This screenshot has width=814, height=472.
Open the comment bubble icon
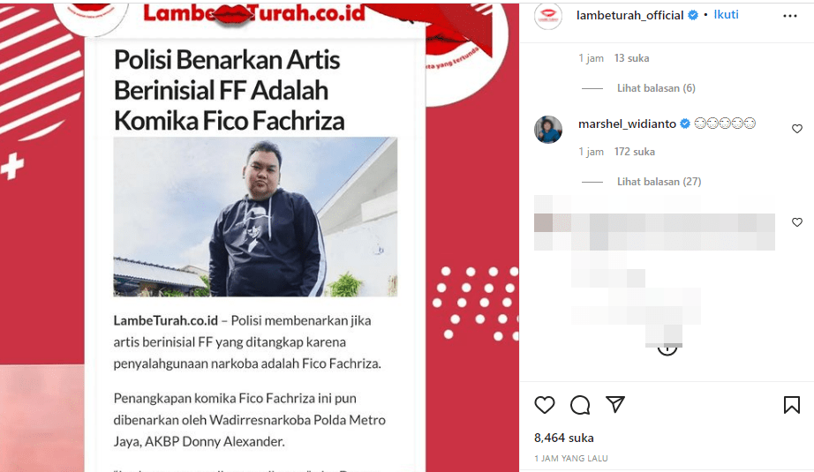[580, 405]
